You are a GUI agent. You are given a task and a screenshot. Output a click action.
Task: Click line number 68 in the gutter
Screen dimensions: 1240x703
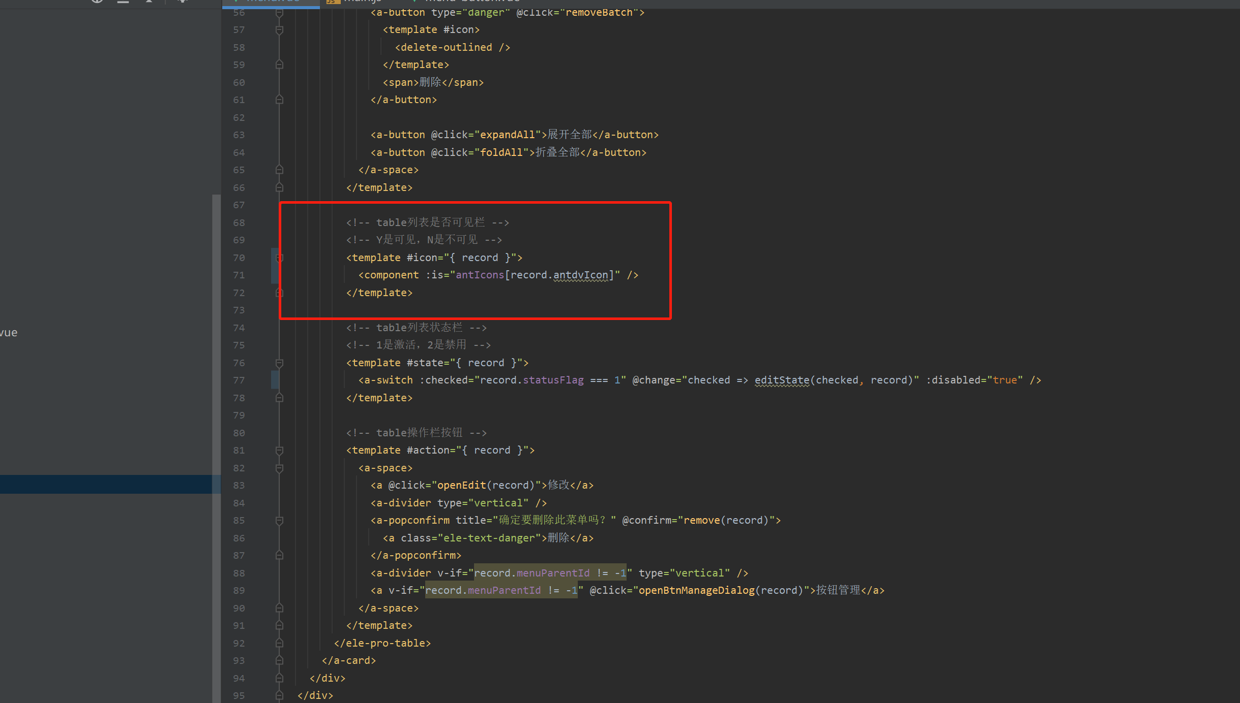point(239,222)
